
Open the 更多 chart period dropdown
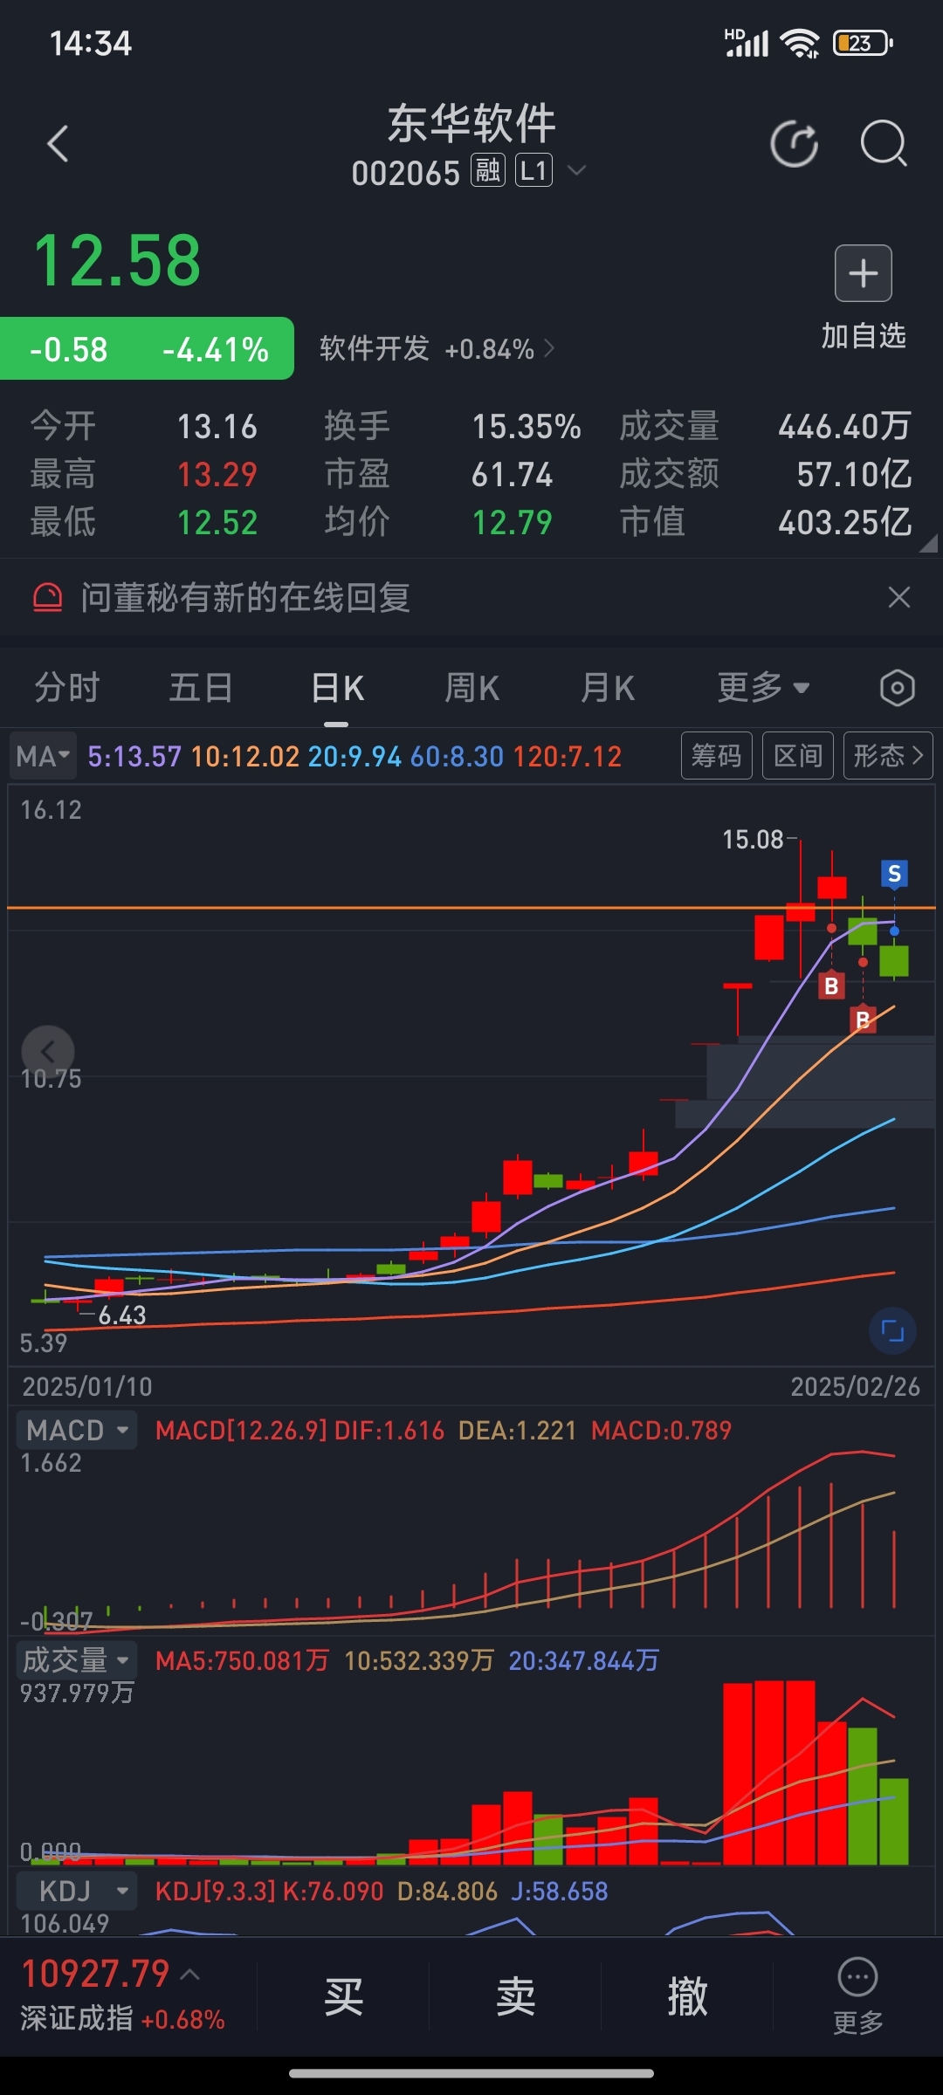(764, 688)
